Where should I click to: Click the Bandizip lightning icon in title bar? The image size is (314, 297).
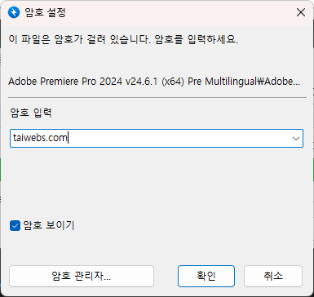(x=14, y=12)
